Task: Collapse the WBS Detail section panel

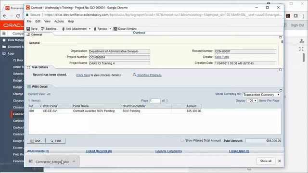Action: [x=281, y=90]
